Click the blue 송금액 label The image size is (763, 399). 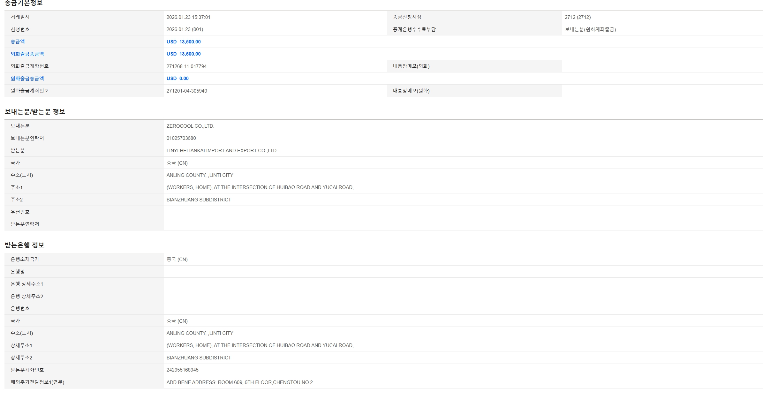18,41
